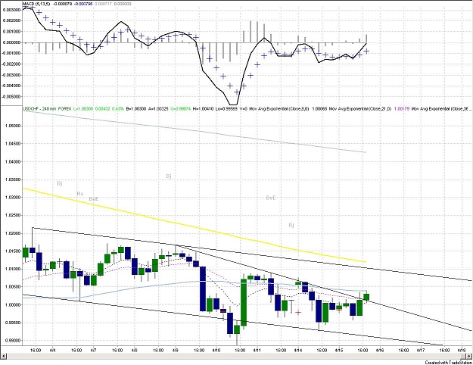Click the horizontal scrollbar track below the time axis

(x=237, y=356)
